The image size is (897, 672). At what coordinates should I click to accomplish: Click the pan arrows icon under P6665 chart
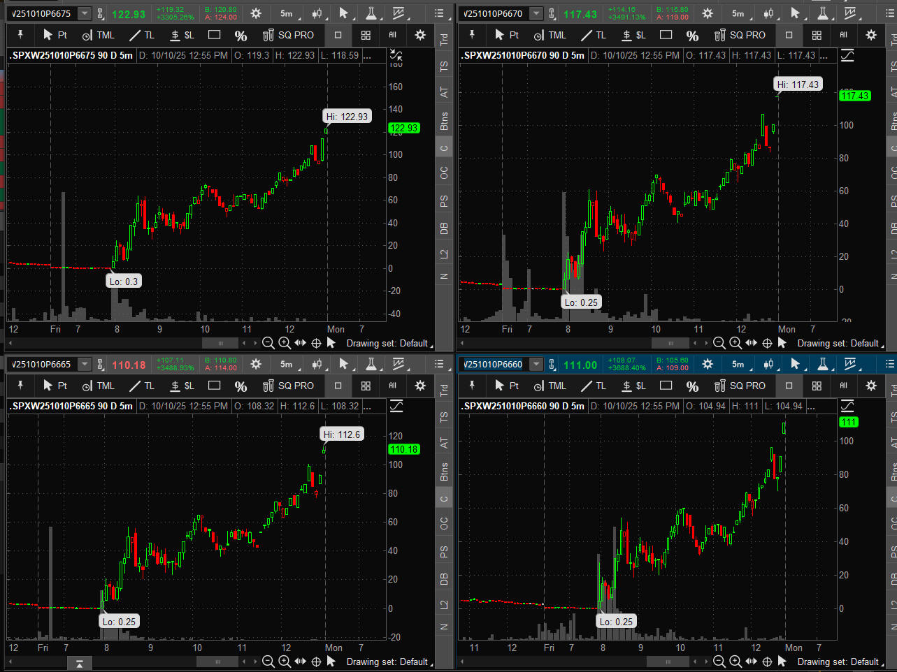coord(300,662)
